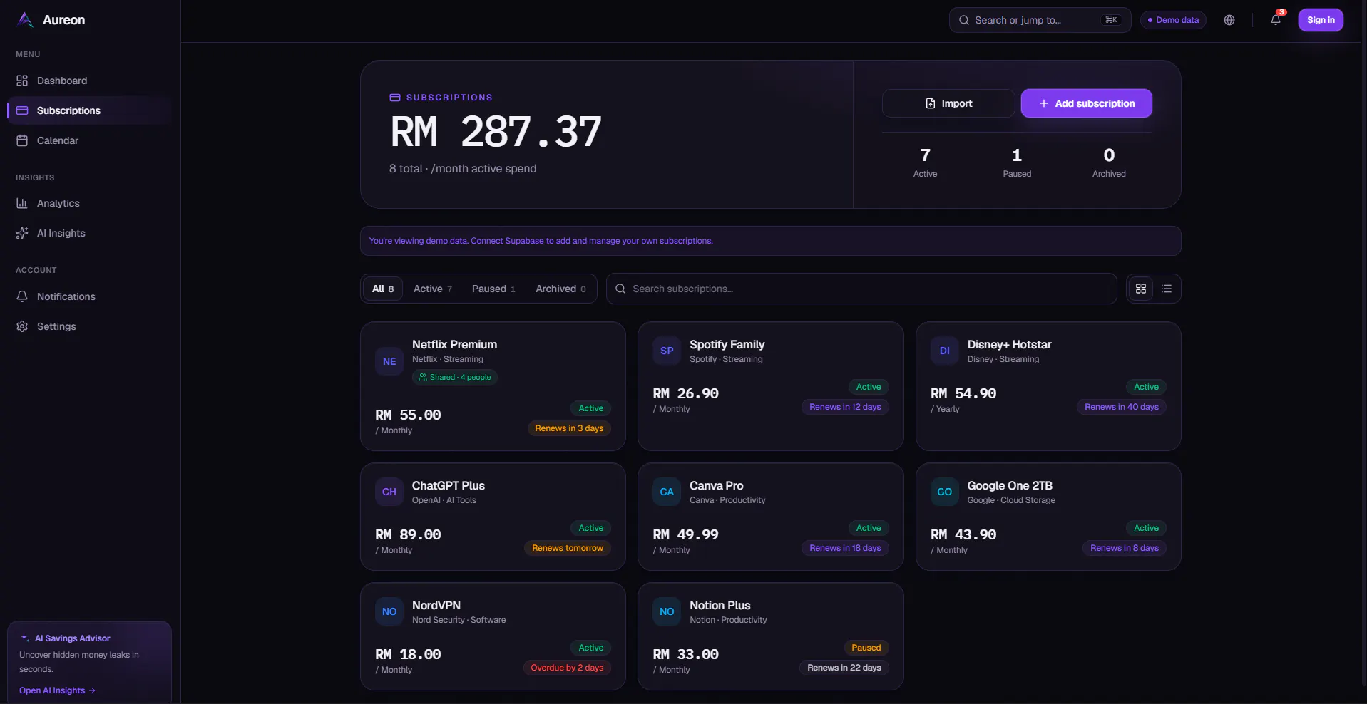1367x704 pixels.
Task: Click the Notion Plus NO avatar
Action: click(x=667, y=611)
